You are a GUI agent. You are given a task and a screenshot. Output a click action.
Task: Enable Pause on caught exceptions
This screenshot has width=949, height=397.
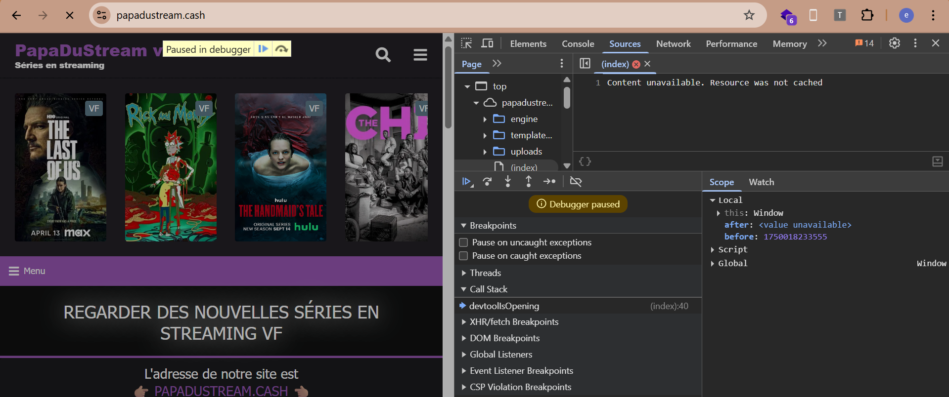tap(463, 256)
